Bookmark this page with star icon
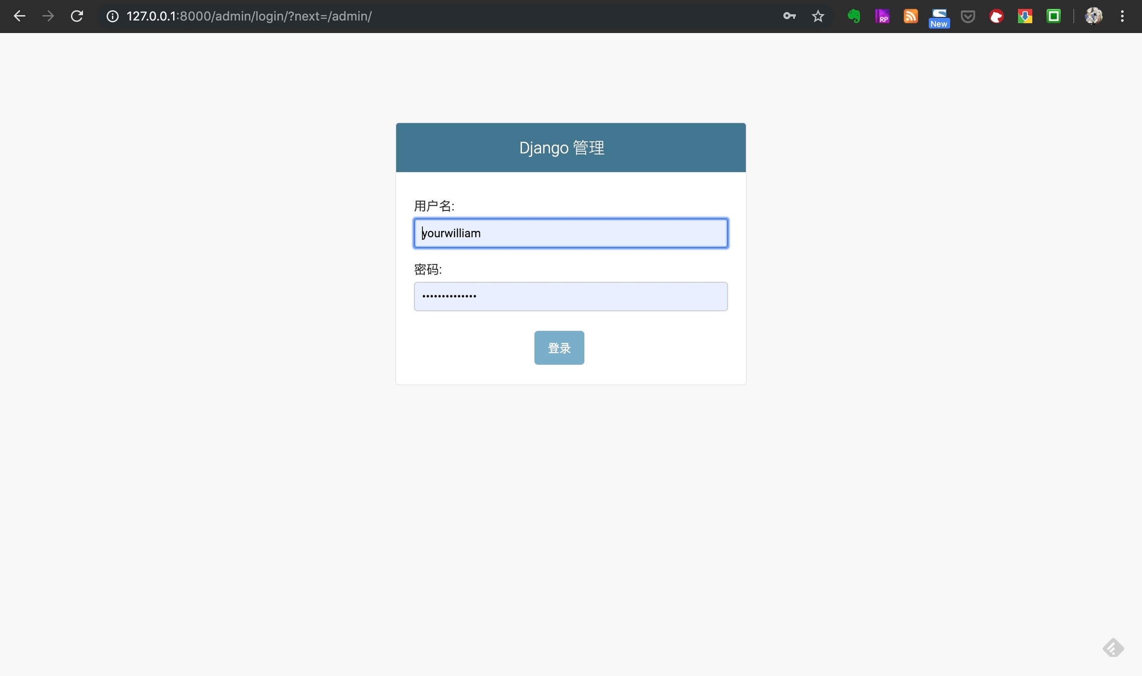 pyautogui.click(x=818, y=16)
